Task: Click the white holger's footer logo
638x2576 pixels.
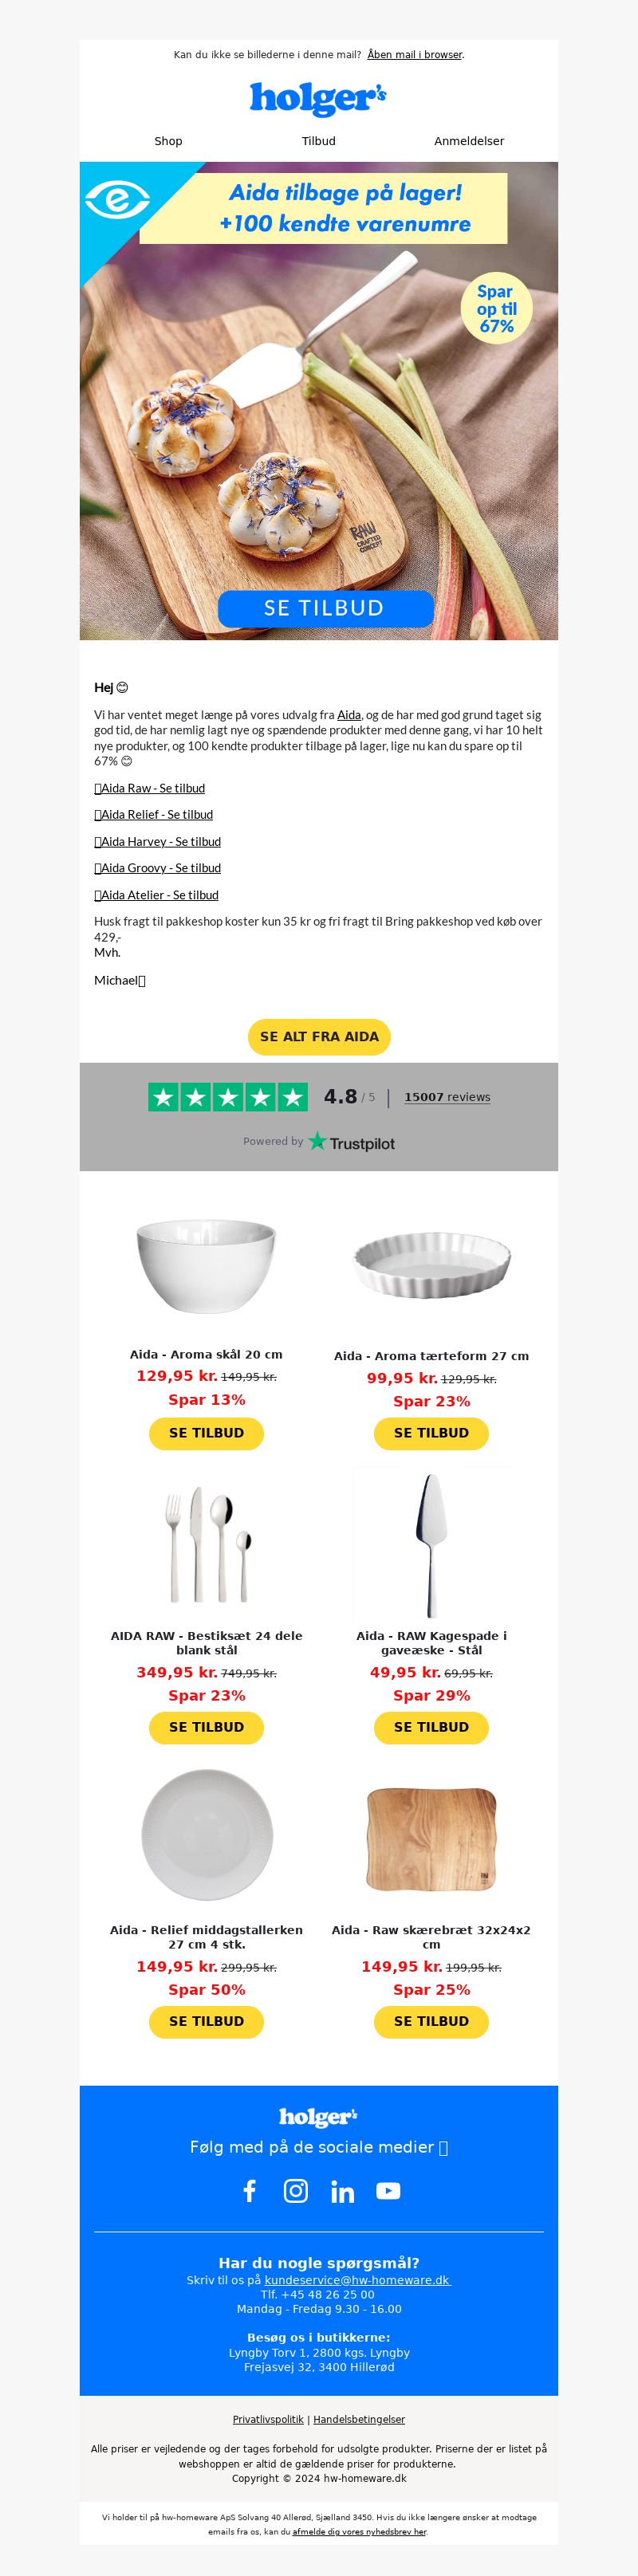Action: pos(318,2116)
